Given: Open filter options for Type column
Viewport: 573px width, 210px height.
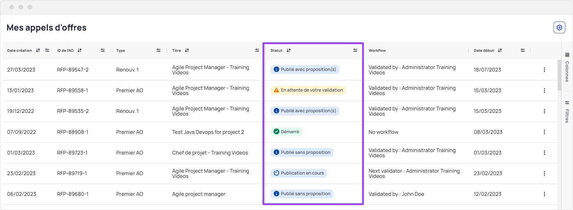Looking at the screenshot, I should 159,50.
